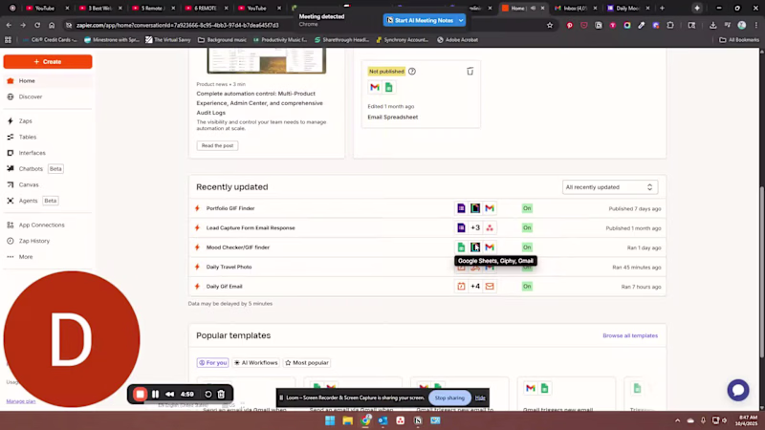Open the Daily Travel Photo zap
This screenshot has width=765, height=430.
(x=229, y=268)
